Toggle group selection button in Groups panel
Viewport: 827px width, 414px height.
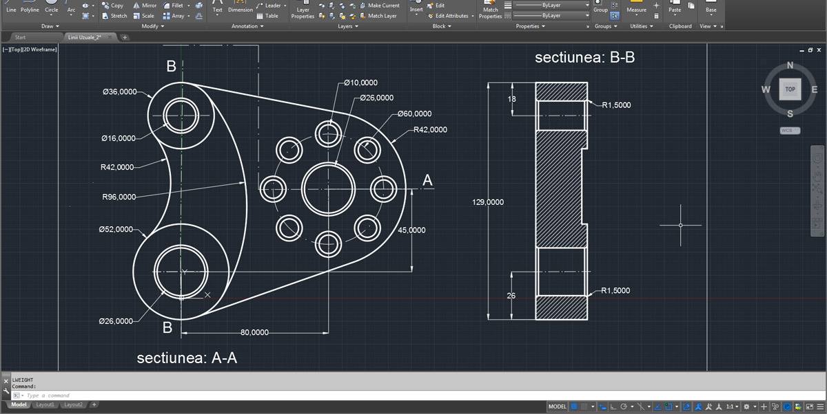[614, 15]
